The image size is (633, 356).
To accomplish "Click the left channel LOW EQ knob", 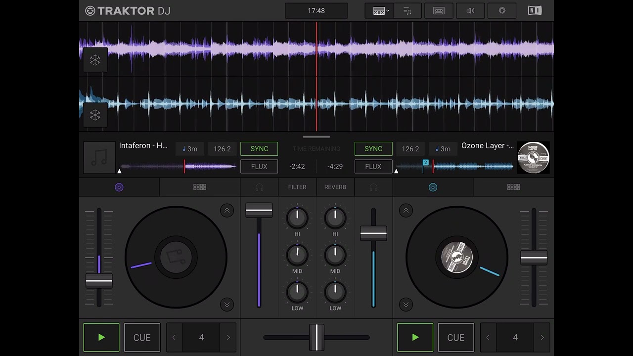I will [x=297, y=292].
